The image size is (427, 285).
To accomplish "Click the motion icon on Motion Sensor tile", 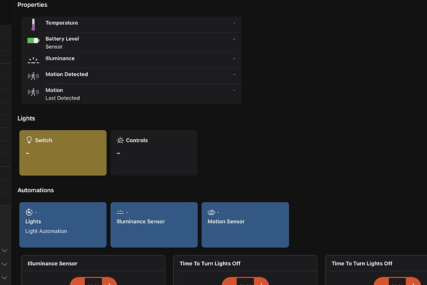I will click(211, 212).
